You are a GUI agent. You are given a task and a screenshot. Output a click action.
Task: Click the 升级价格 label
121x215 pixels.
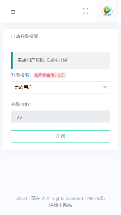[21, 104]
